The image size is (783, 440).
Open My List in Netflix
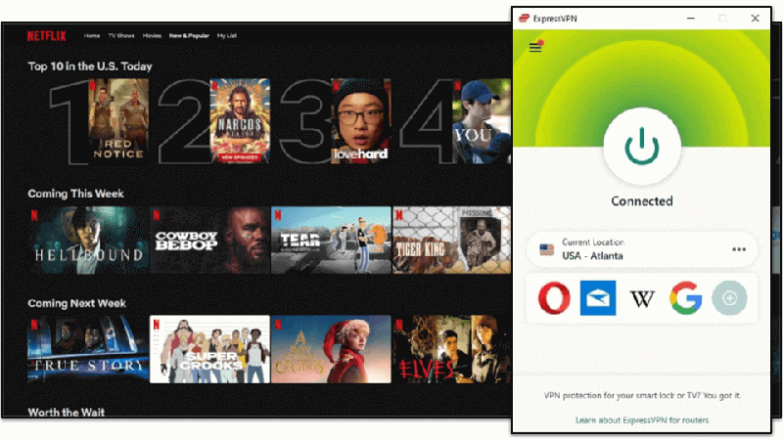(227, 36)
